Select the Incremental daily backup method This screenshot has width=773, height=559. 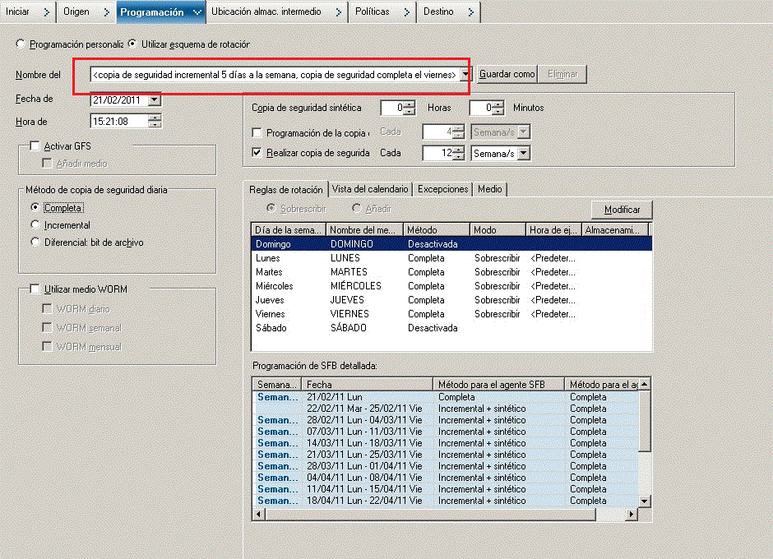tap(35, 224)
